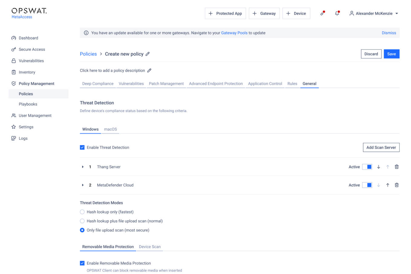The height and width of the screenshot is (274, 411).
Task: Switch to the macOS tab
Action: pos(110,129)
